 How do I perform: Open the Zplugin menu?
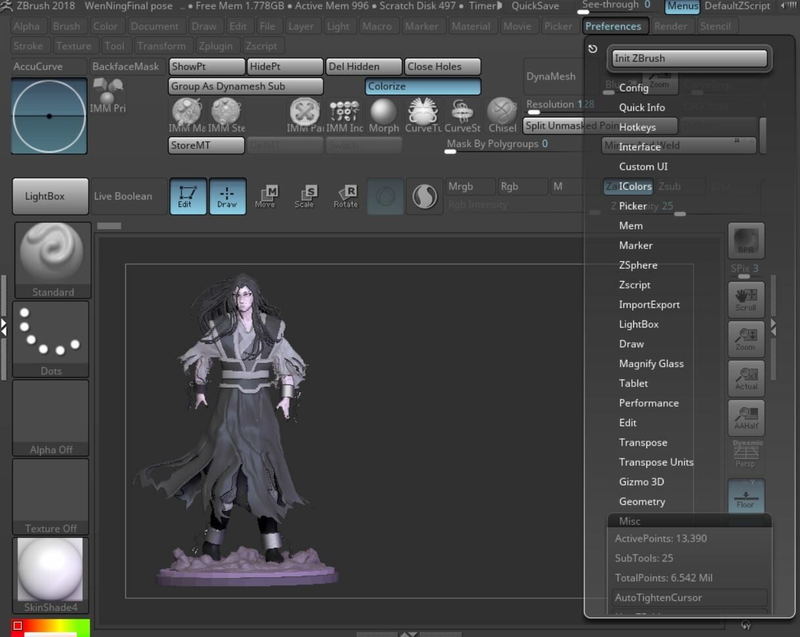(x=215, y=46)
